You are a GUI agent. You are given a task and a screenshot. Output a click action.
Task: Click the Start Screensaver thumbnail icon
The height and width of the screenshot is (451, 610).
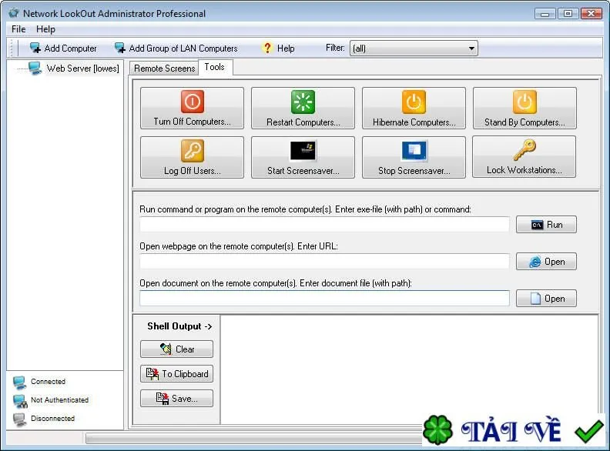pos(303,151)
